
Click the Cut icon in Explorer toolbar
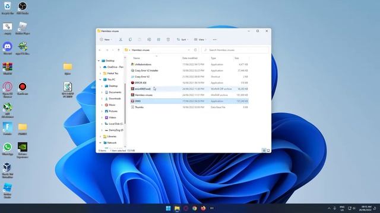[x=121, y=40]
